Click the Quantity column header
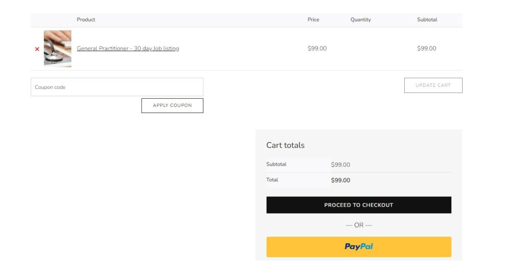Image resolution: width=524 pixels, height=274 pixels. click(361, 20)
